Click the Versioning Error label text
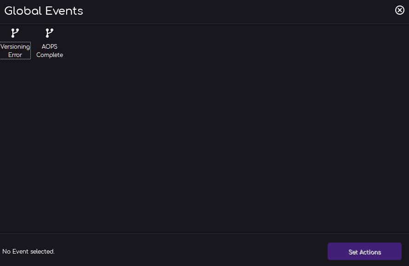Viewport: 409px width, 266px height. [15, 51]
